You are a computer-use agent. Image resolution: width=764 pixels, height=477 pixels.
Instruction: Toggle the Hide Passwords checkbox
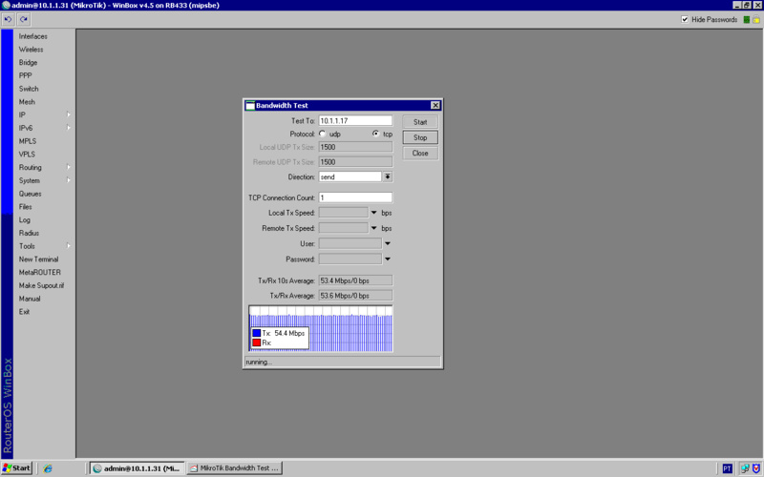point(685,19)
